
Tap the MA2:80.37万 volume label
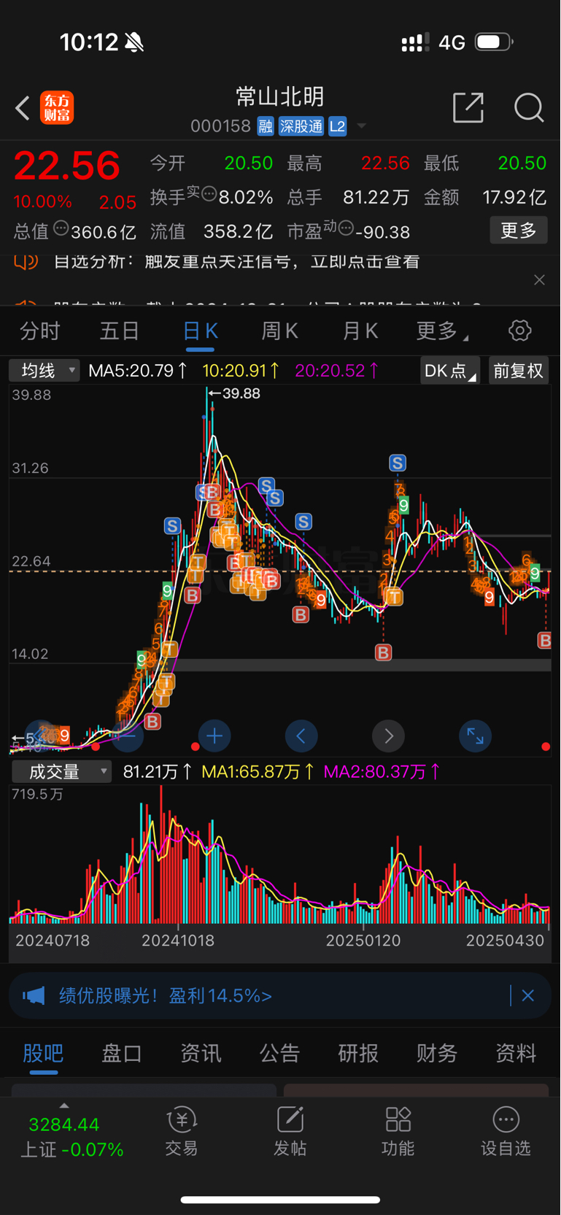coord(382,771)
